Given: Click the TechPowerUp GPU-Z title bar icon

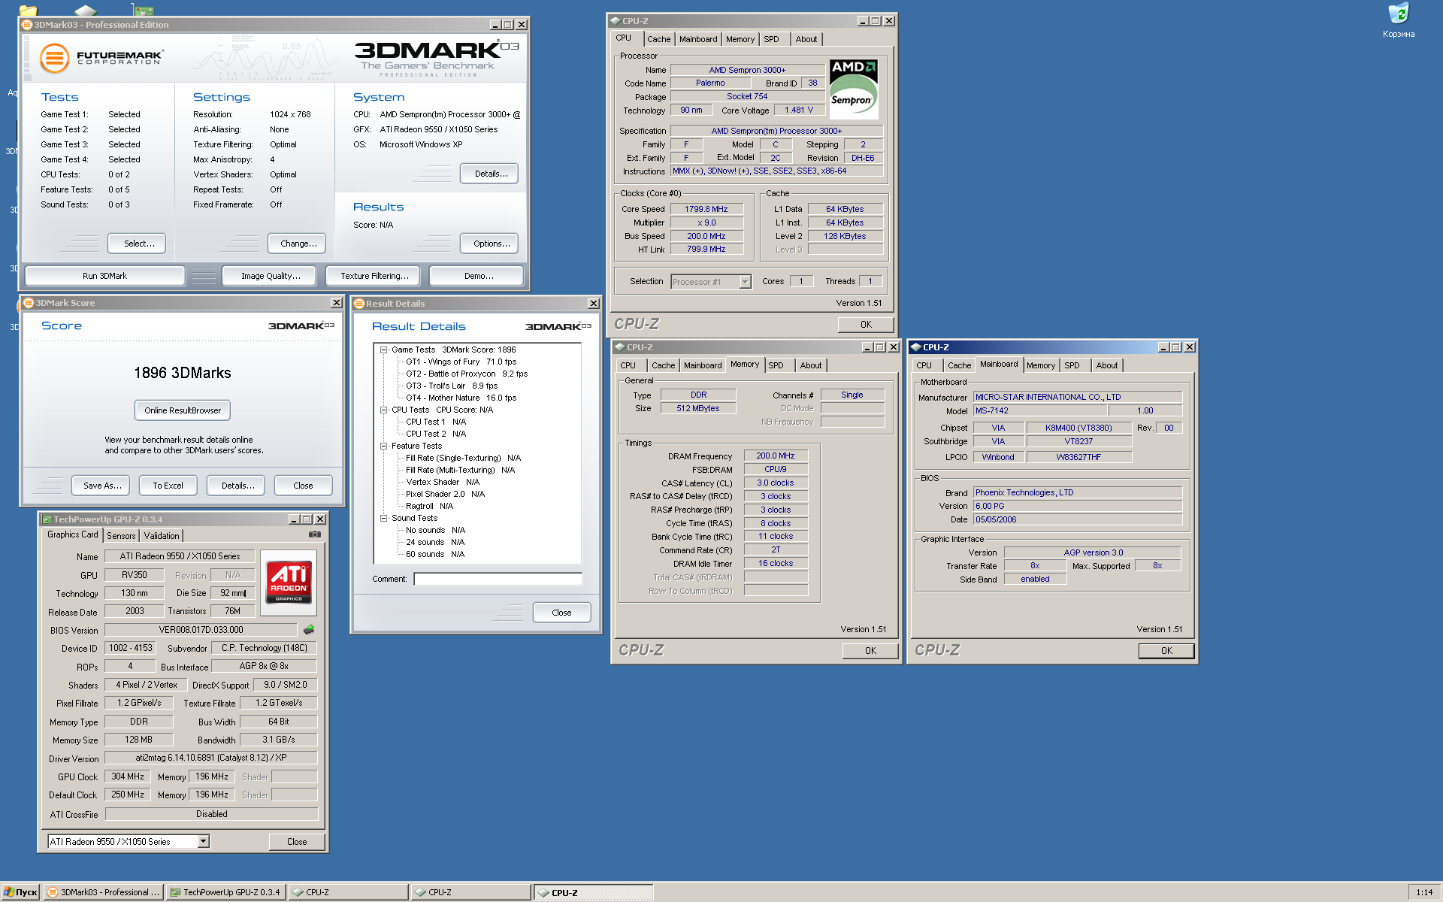Looking at the screenshot, I should click(47, 519).
